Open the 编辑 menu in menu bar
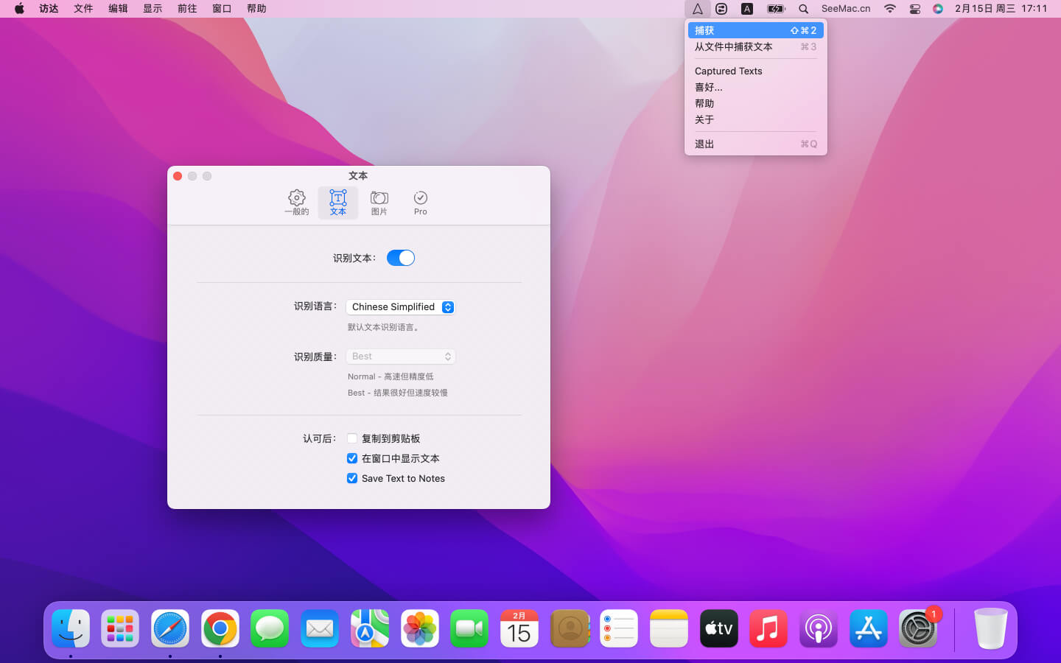Screen dimensions: 1061x663 pyautogui.click(x=118, y=9)
